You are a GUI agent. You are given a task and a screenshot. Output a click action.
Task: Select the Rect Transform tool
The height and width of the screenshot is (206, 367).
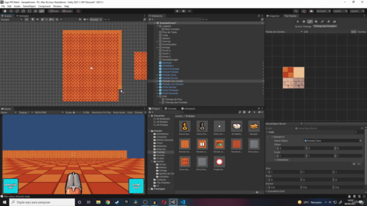(29, 11)
